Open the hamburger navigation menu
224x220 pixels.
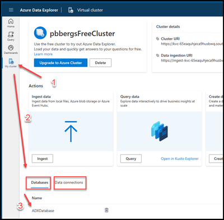pos(11,10)
